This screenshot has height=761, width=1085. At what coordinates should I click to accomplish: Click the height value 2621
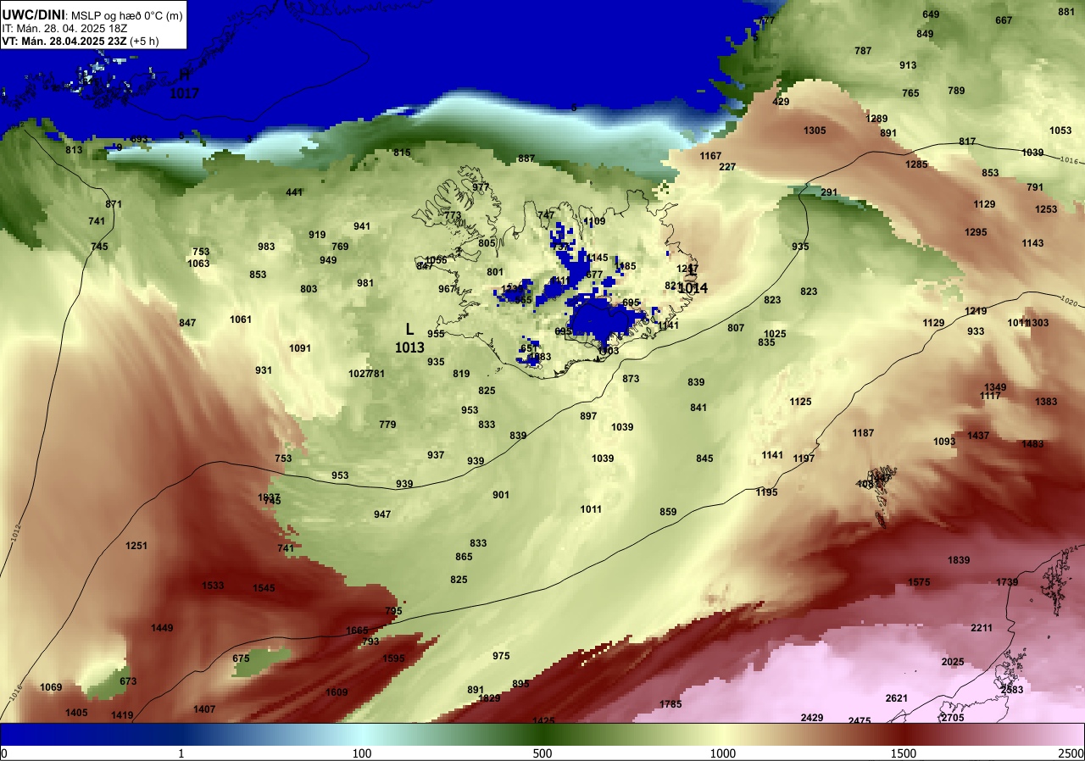tap(897, 698)
